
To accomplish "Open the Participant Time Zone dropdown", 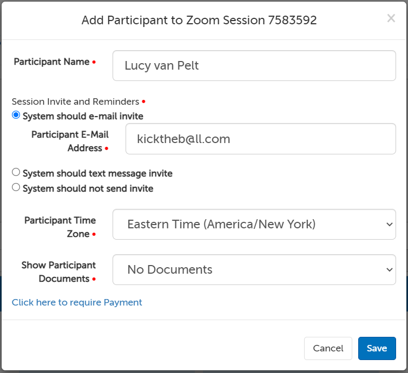I will pyautogui.click(x=254, y=225).
